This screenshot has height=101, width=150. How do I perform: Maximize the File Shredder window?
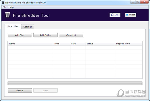[138, 2]
